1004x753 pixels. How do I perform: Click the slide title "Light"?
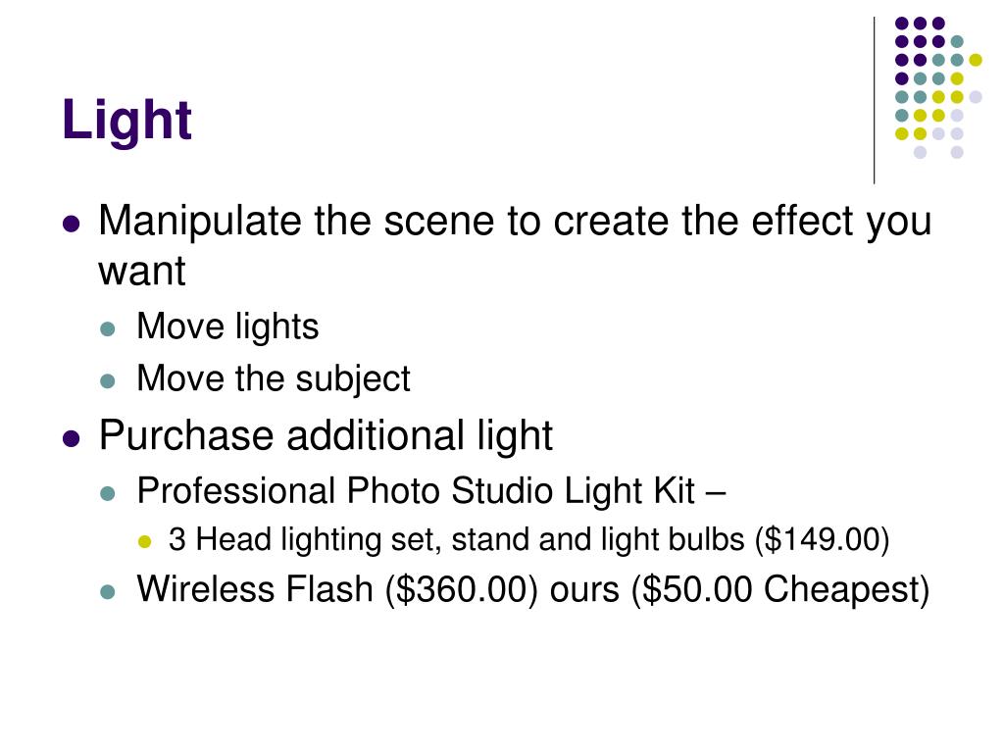[126, 122]
